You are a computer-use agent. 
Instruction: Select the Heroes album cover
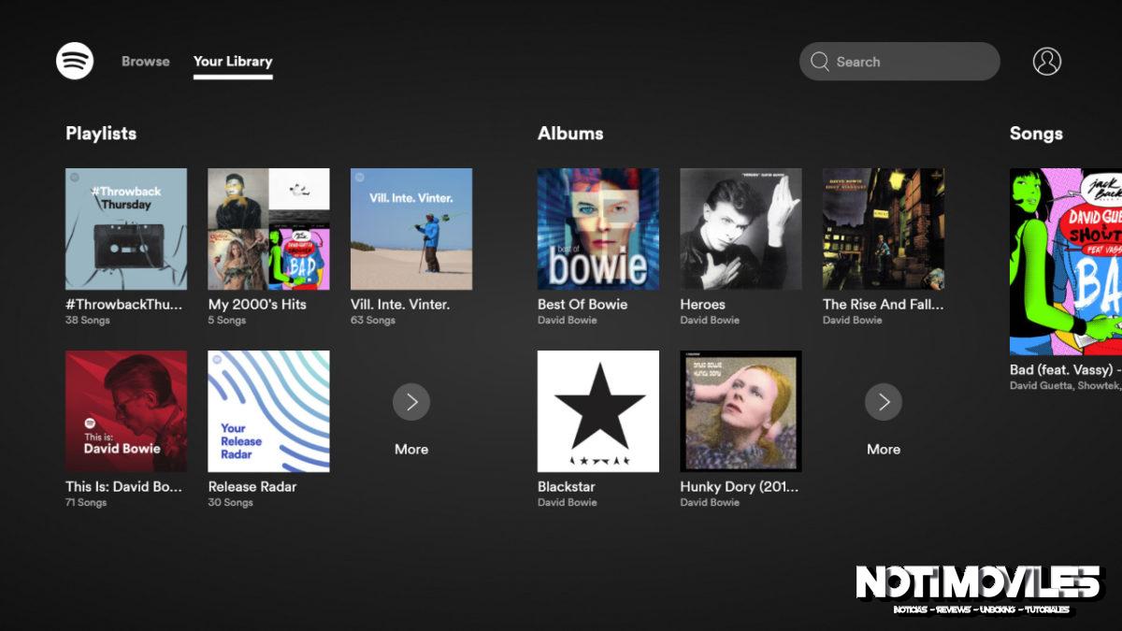click(x=741, y=229)
